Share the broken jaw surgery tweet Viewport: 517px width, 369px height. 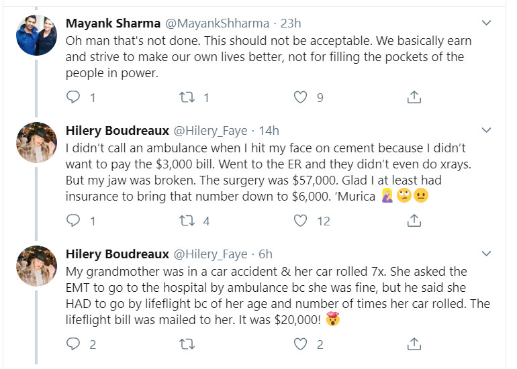tap(414, 221)
